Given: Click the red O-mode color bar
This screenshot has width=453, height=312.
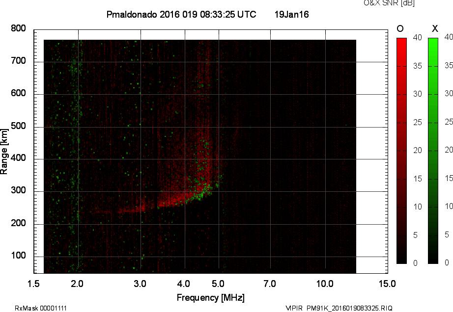Looking at the screenshot, I should [x=401, y=151].
